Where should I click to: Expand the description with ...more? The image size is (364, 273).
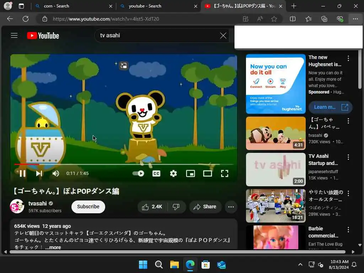click(53, 247)
